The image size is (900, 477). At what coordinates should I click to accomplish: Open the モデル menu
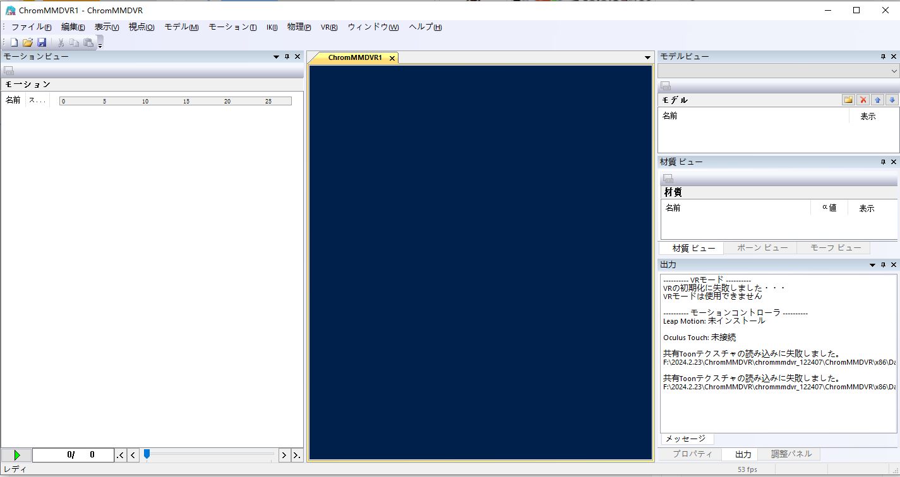181,27
